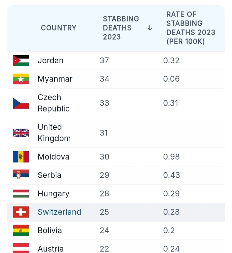Click the Myanmar flag icon
Image resolution: width=232 pixels, height=253 pixels.
(x=21, y=79)
